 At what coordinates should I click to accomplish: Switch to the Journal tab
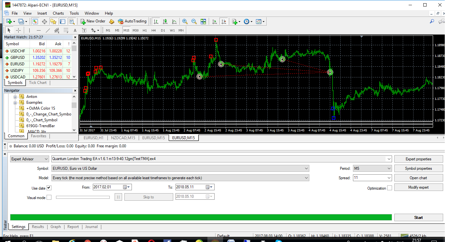coord(91,227)
